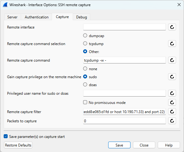Click Restore Defaults
Screen dimensions: 184x152
[18, 145]
